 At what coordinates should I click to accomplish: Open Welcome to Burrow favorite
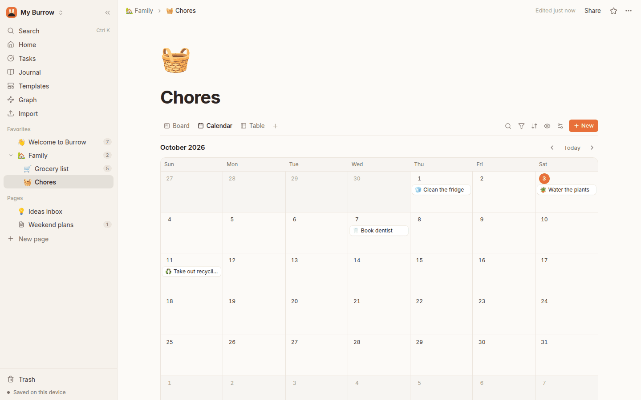58,142
